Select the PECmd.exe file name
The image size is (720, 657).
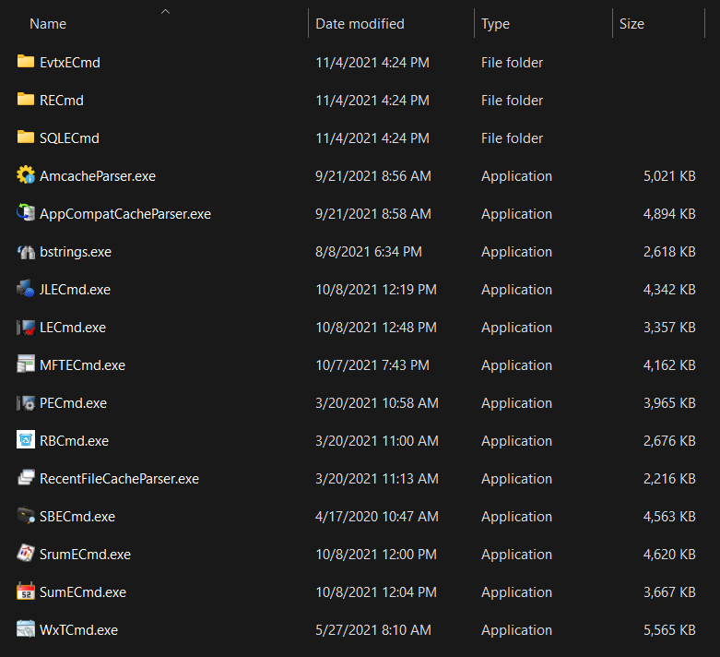73,402
